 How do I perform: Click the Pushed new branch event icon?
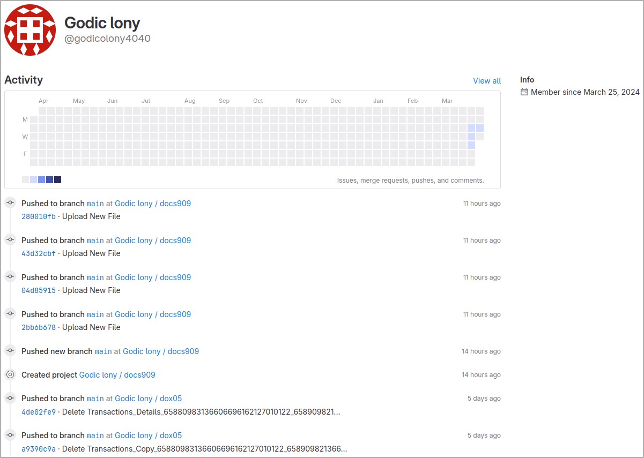10,351
